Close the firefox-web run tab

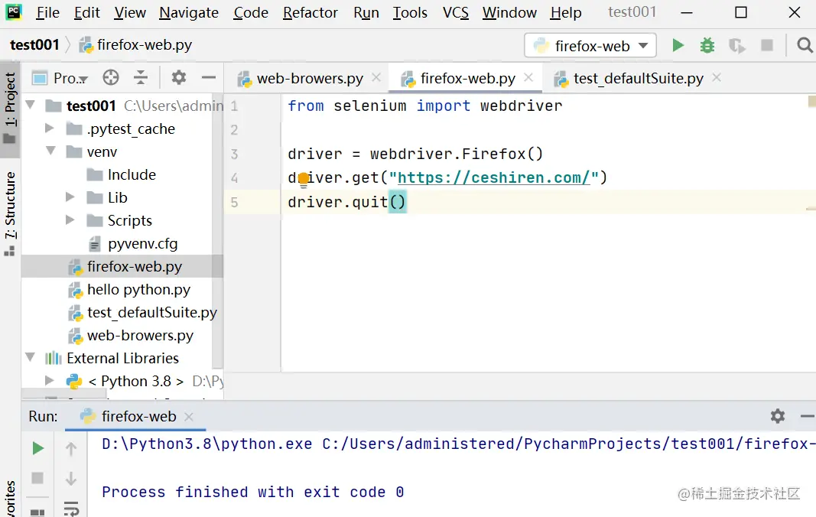[x=189, y=417]
